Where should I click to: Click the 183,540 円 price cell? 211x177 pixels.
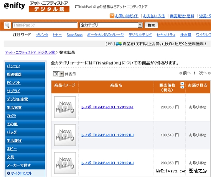pos(170,135)
